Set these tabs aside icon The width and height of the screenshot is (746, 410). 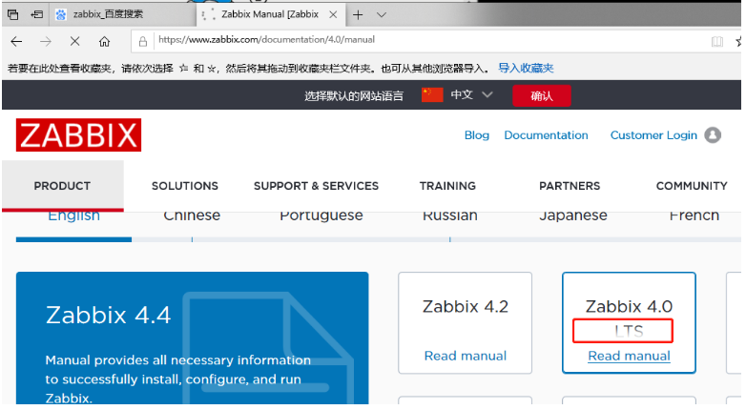[x=36, y=14]
